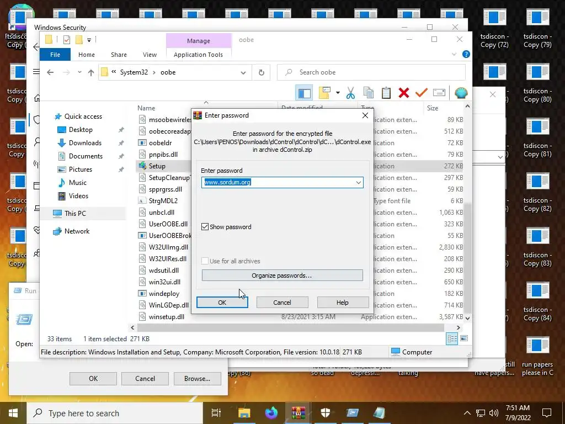This screenshot has width=565, height=424.
Task: Switch to the Home ribbon tab
Action: coord(87,55)
